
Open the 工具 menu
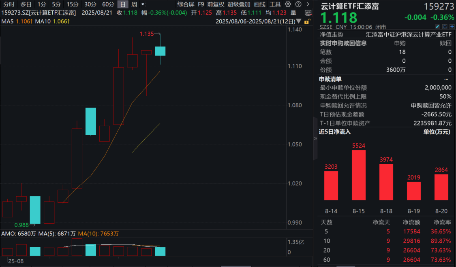point(275,4)
